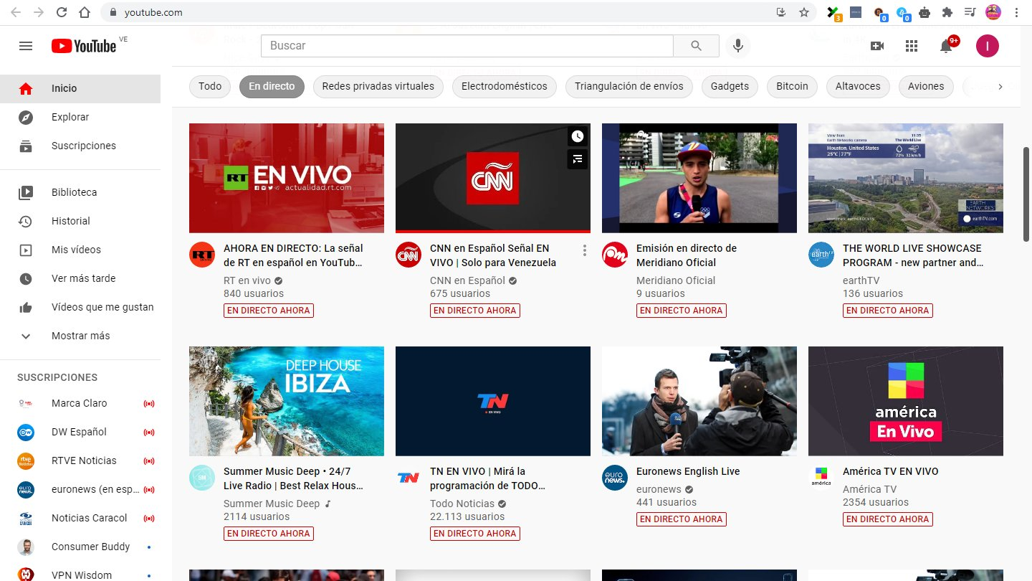Open the earthTV channel avatar
The width and height of the screenshot is (1032, 581).
(821, 255)
